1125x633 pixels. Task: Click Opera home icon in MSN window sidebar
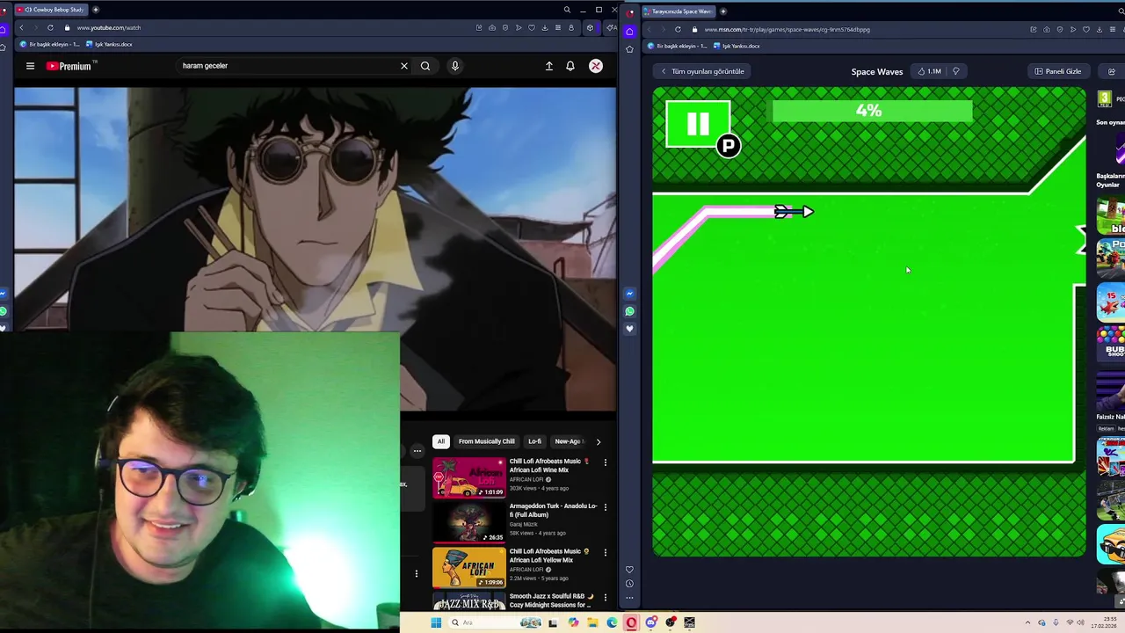[629, 32]
